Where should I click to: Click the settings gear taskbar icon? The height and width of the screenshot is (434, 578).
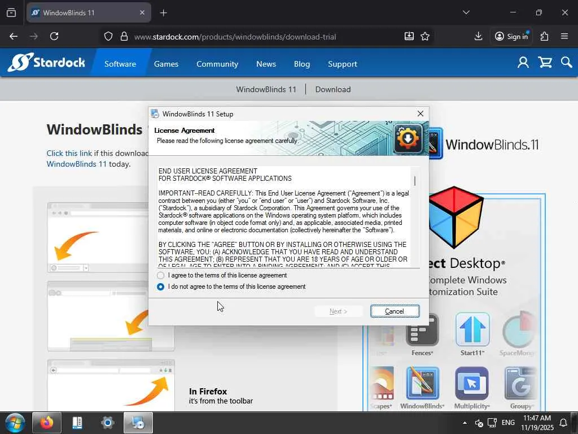[108, 423]
